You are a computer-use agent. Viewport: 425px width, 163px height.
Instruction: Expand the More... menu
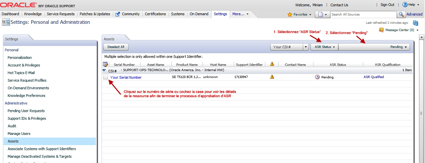tap(240, 14)
